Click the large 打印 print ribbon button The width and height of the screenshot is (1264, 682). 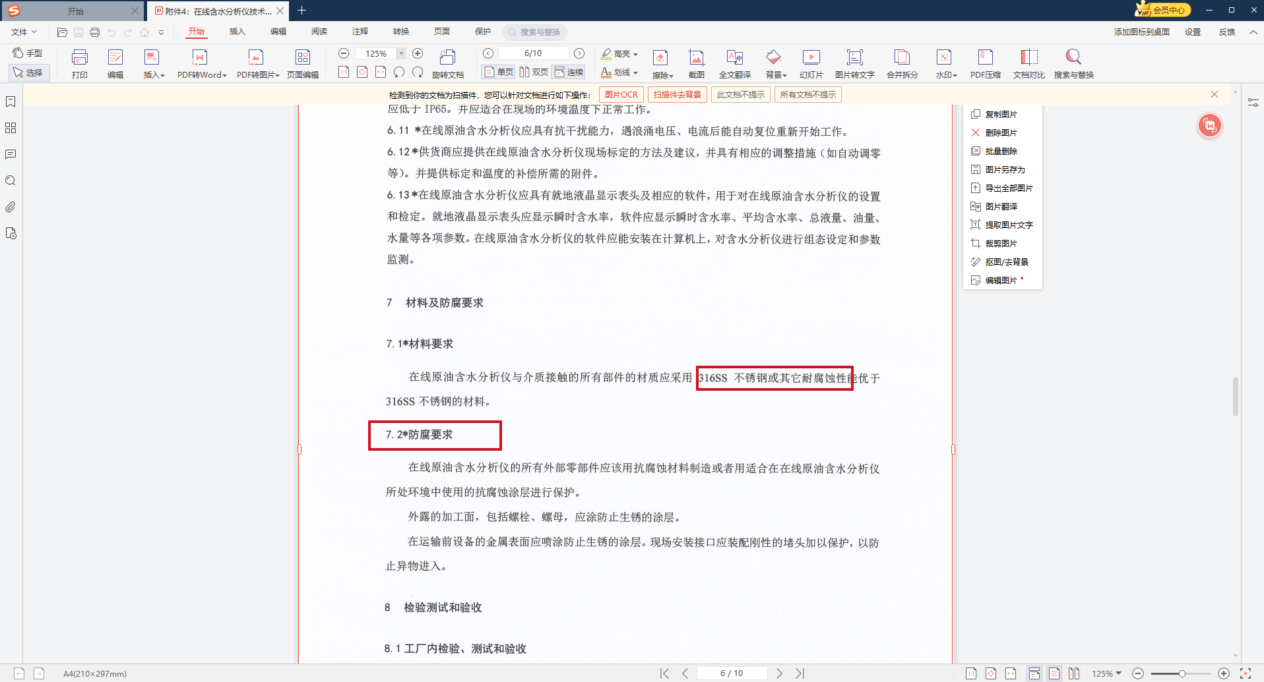click(x=80, y=64)
